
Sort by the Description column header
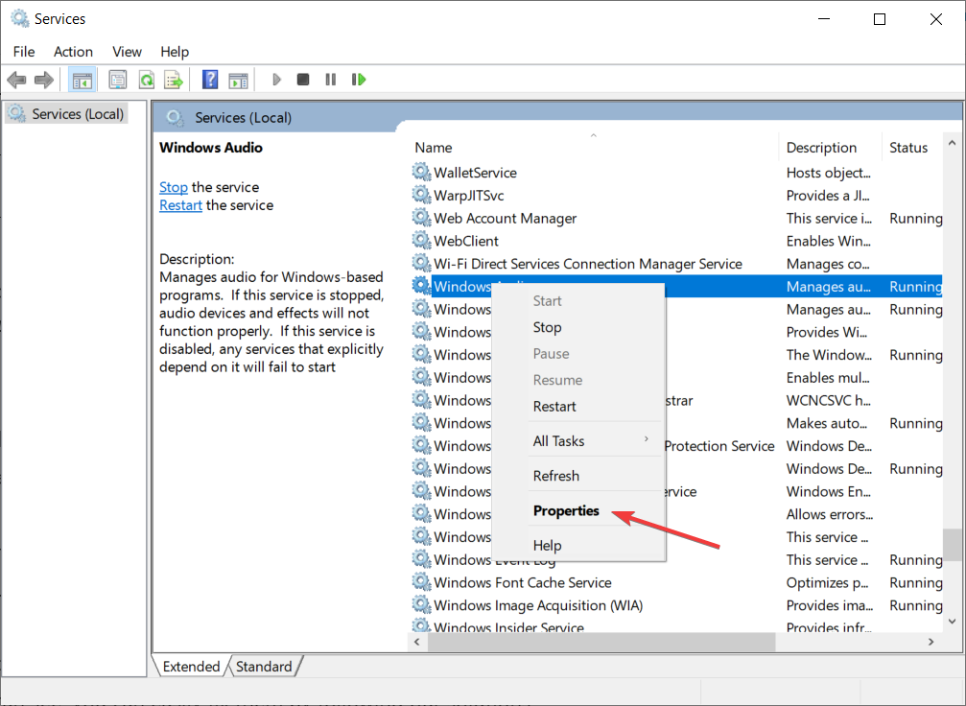click(x=830, y=148)
